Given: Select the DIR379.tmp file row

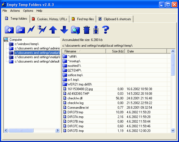Looking at the screenshot, I should [116, 112].
